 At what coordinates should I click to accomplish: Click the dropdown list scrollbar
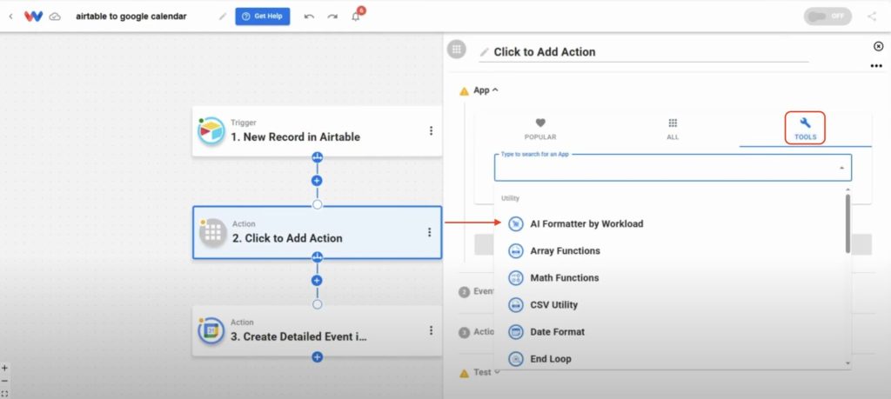click(847, 223)
